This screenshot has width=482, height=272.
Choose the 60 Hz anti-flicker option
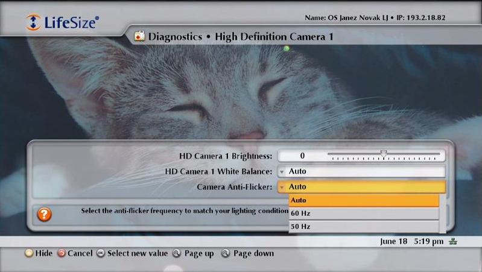(x=364, y=213)
